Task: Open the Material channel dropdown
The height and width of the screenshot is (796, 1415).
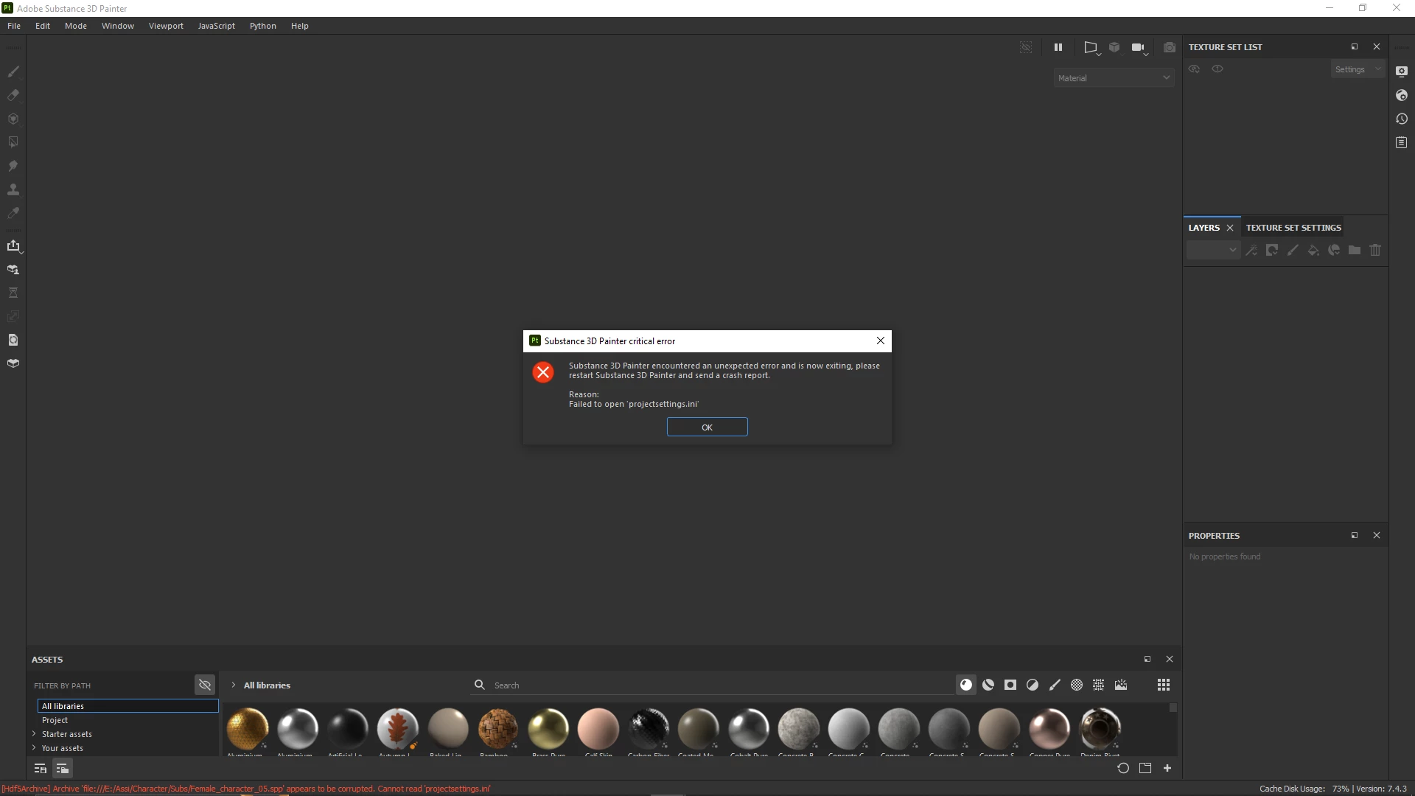Action: (1114, 78)
